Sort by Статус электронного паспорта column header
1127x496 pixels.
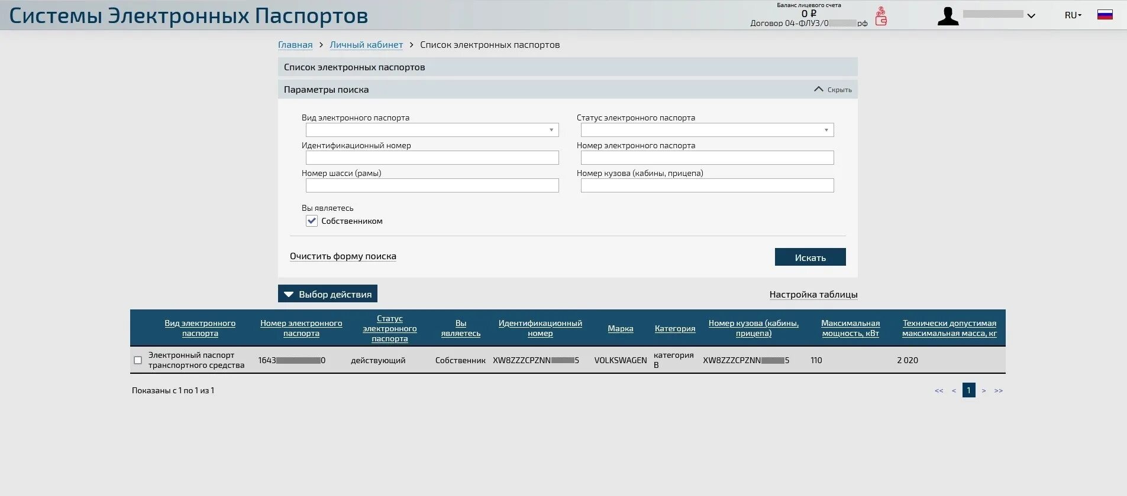[x=390, y=328]
